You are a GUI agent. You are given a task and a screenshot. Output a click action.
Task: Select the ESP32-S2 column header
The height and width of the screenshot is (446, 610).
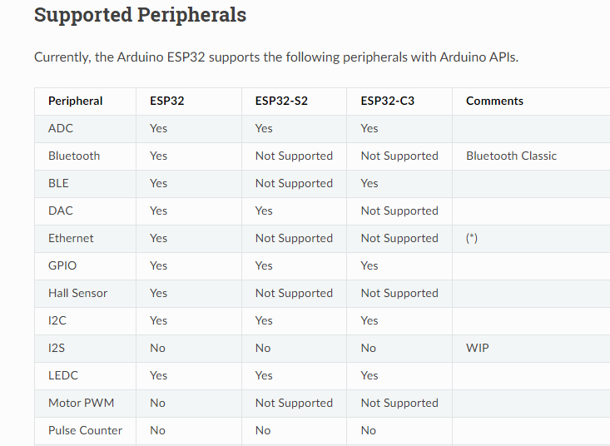[281, 101]
